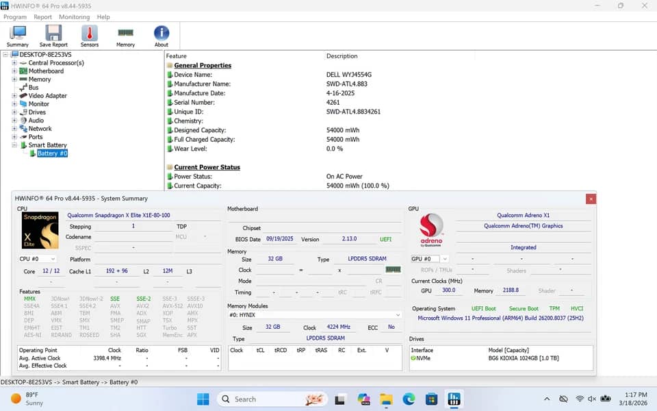The width and height of the screenshot is (657, 411).
Task: Open the Memory toolbar icon
Action: click(125, 36)
